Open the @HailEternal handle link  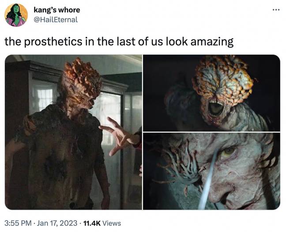(x=56, y=19)
